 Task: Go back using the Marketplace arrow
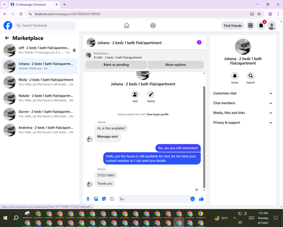7,38
